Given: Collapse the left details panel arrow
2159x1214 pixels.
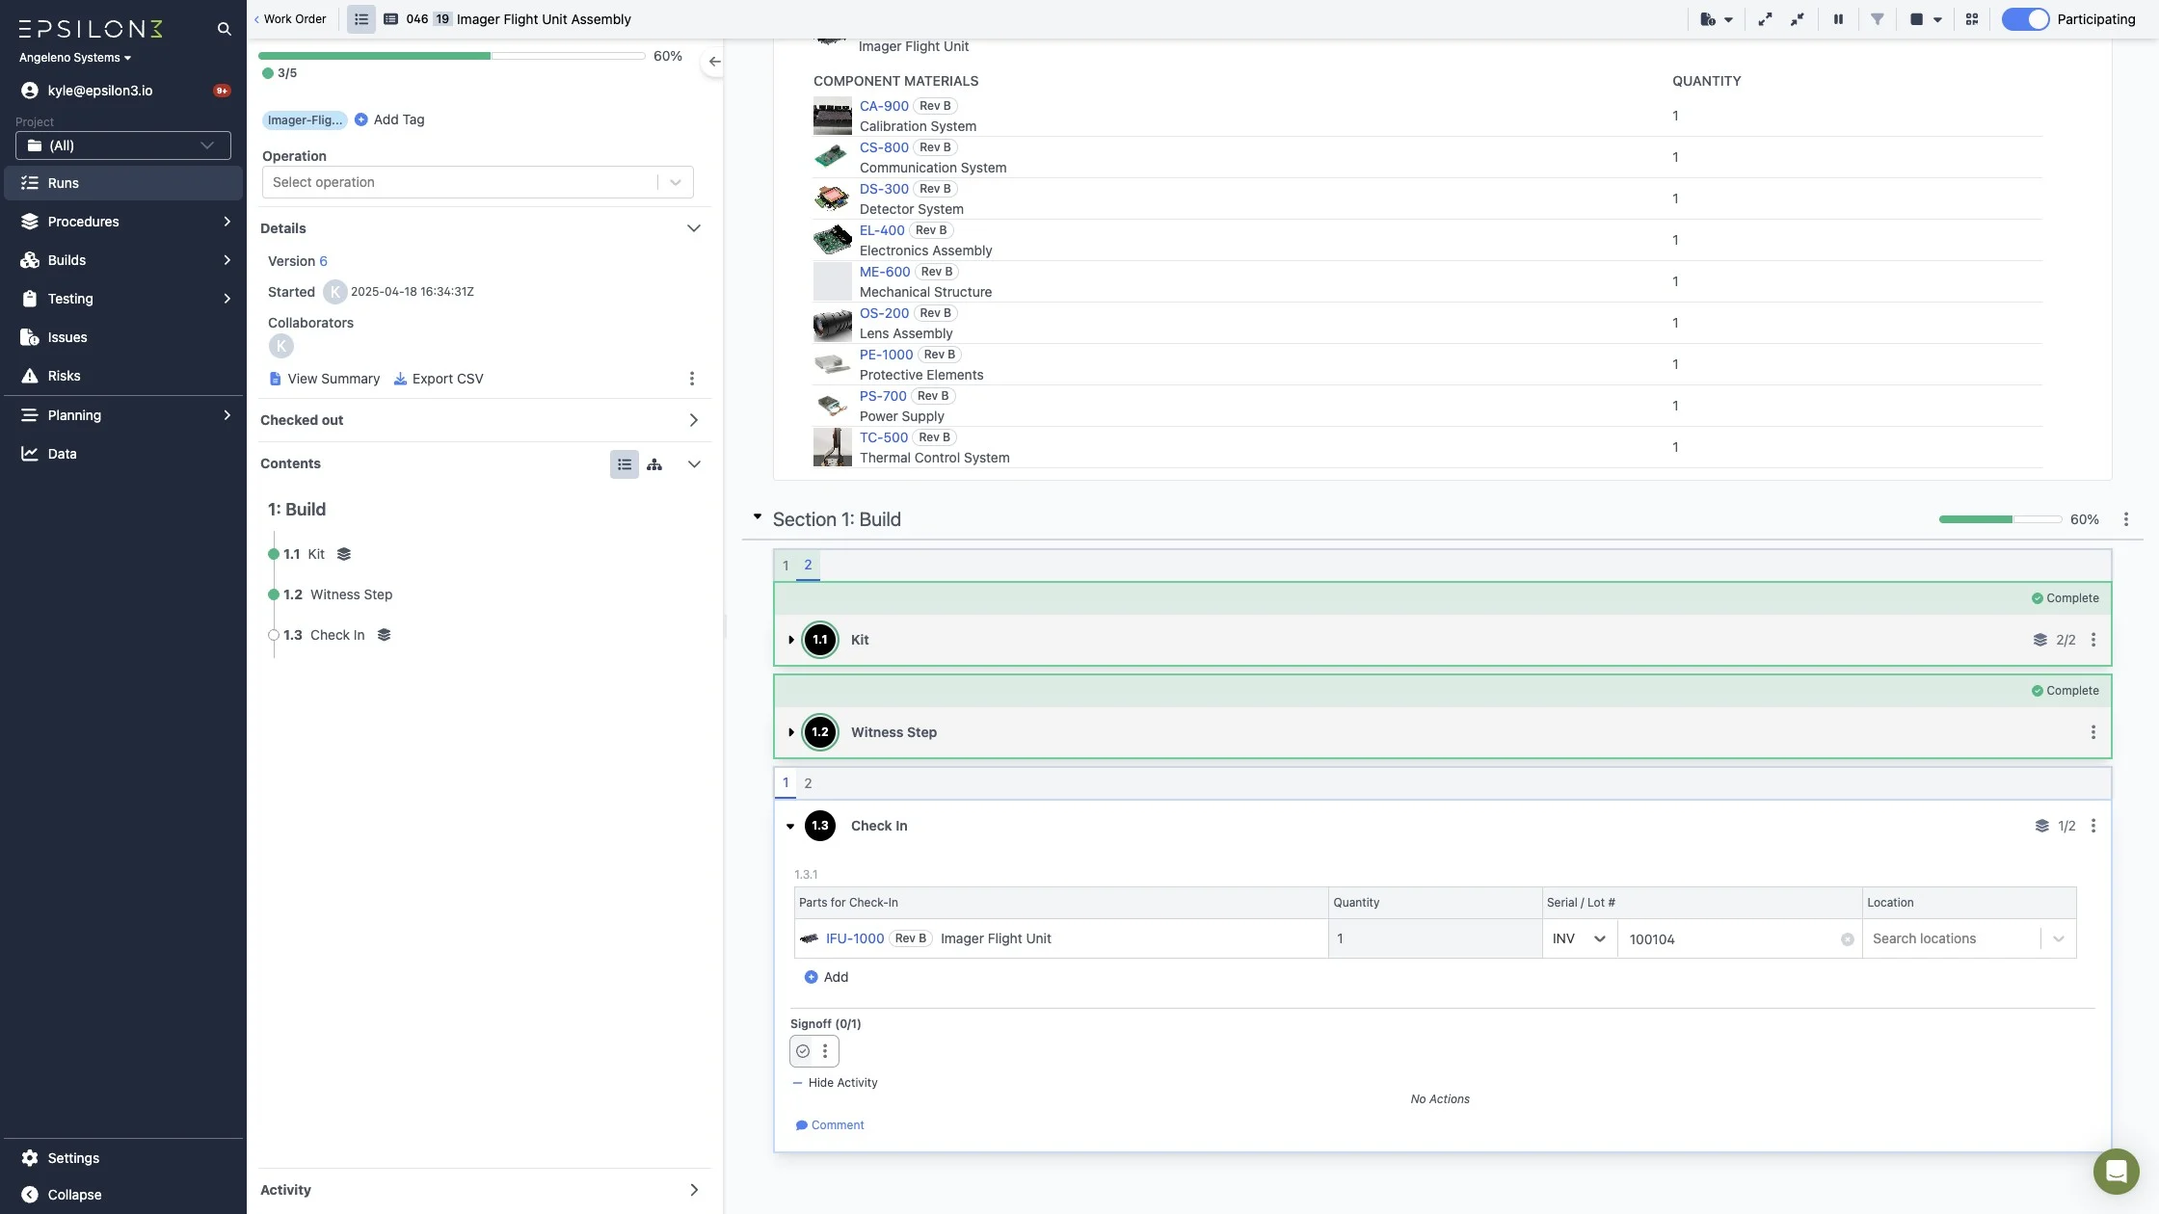Looking at the screenshot, I should click(713, 62).
